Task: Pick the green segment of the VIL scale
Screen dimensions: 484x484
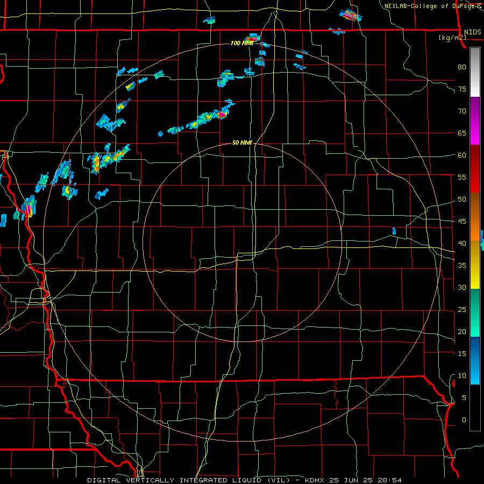Action: pos(475,312)
